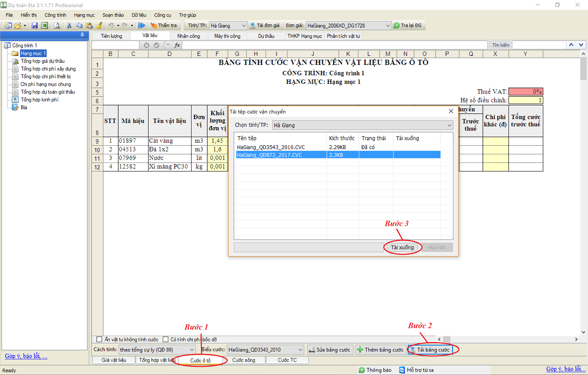The image size is (588, 375).
Task: Click 'Thêm bảng cước' button
Action: (380, 350)
